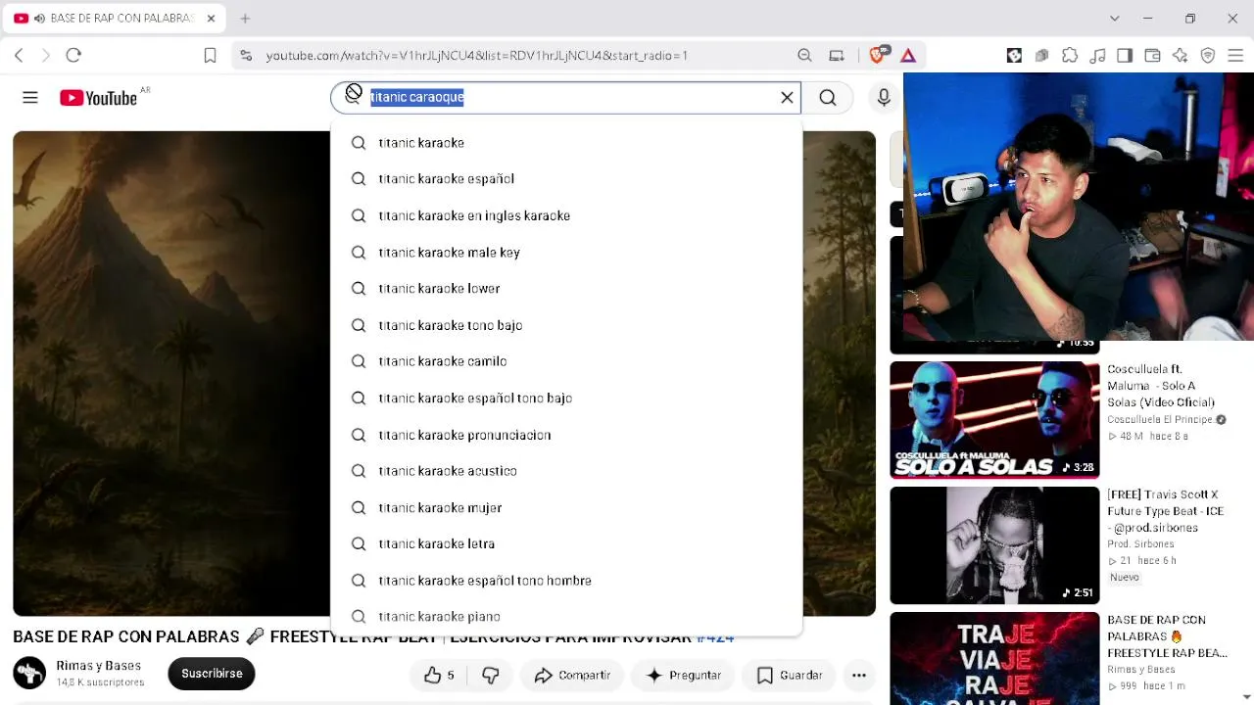Click the Suscribirse button
Image resolution: width=1254 pixels, height=705 pixels.
(x=212, y=674)
